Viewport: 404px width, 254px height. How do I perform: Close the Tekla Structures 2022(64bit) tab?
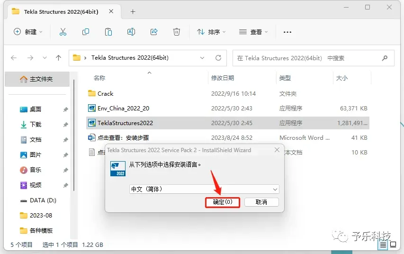click(x=111, y=11)
